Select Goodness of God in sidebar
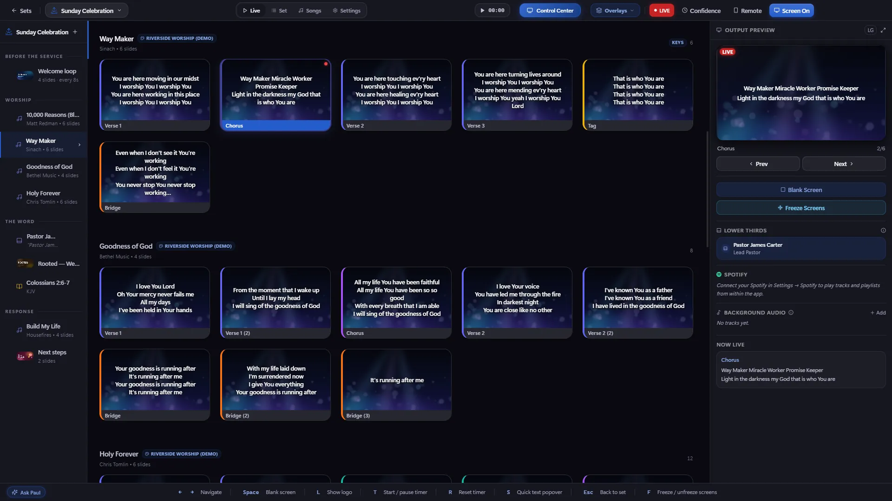The image size is (892, 501). pyautogui.click(x=44, y=171)
